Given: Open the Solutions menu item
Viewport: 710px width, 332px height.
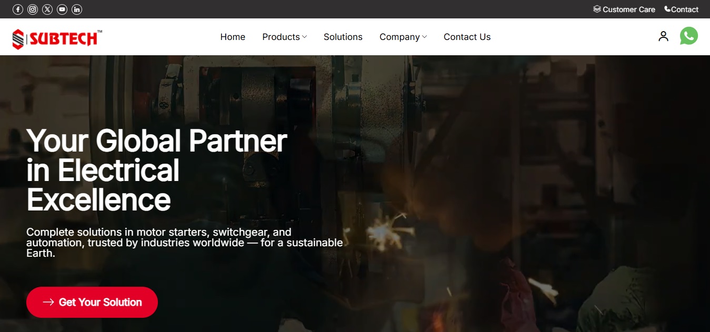Looking at the screenshot, I should pos(343,37).
